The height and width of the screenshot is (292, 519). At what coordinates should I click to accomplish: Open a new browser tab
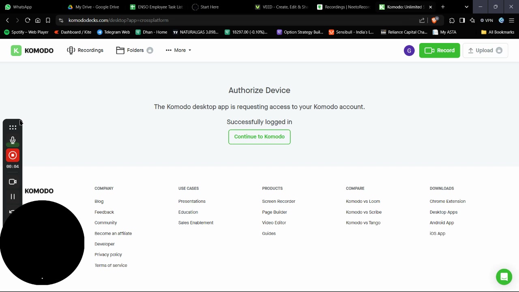(x=443, y=7)
